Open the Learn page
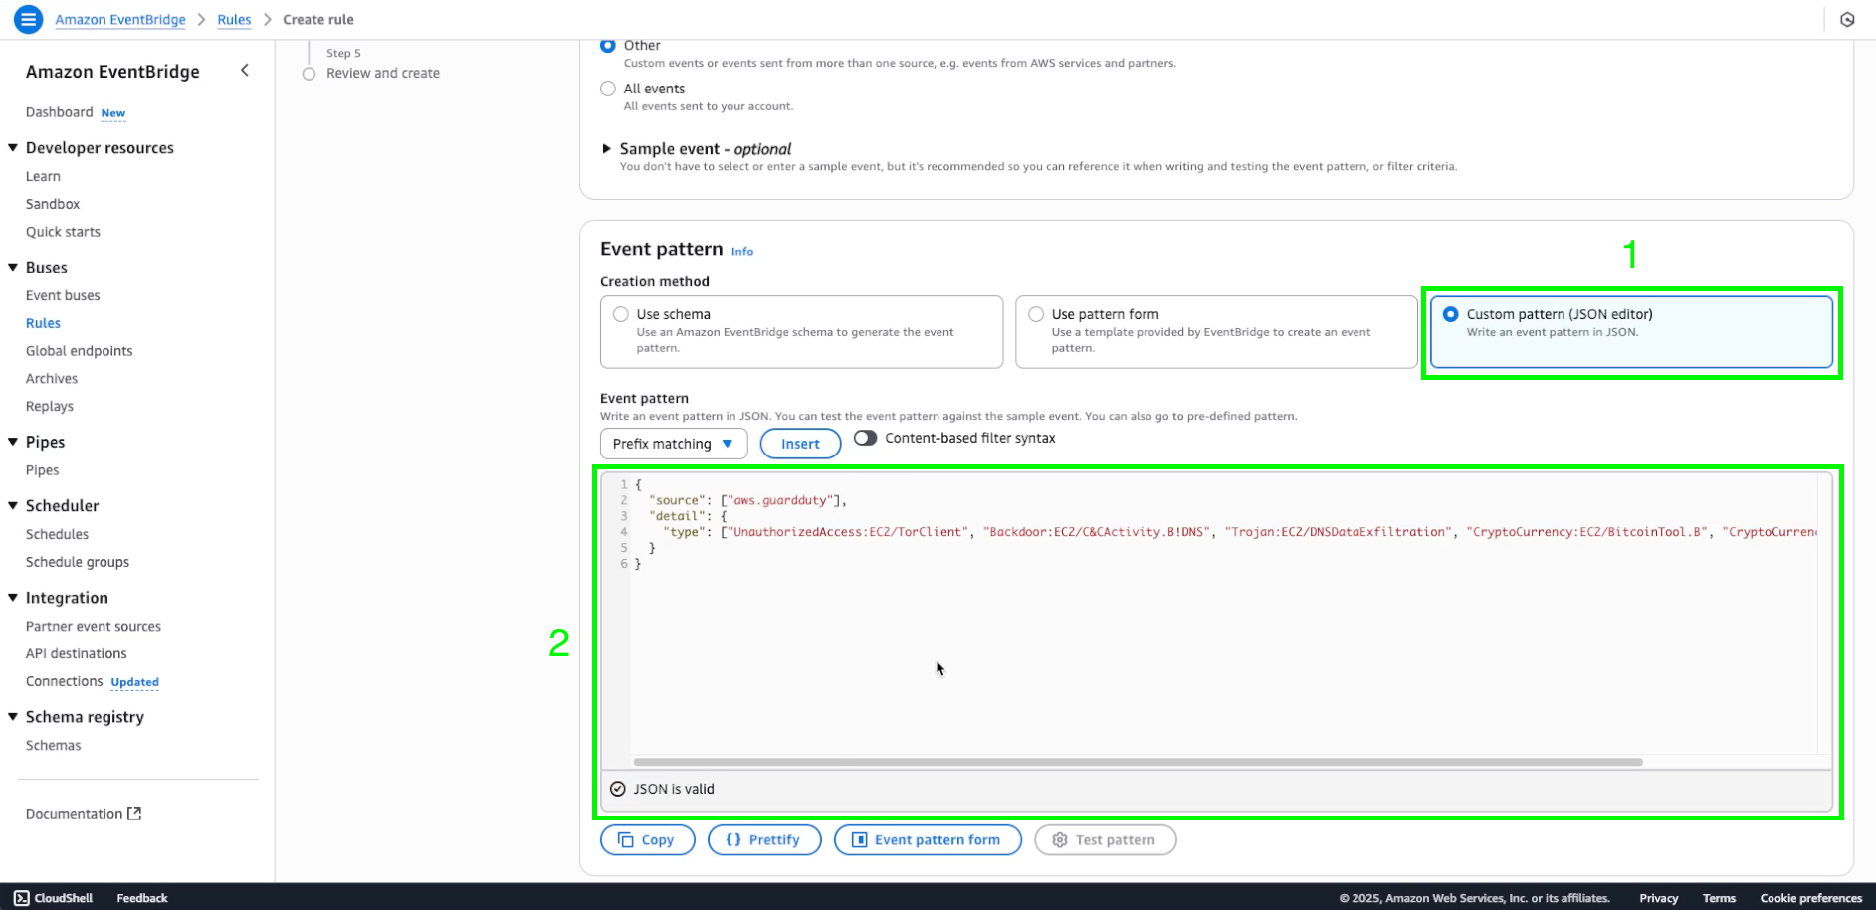This screenshot has height=910, width=1876. pyautogui.click(x=43, y=176)
